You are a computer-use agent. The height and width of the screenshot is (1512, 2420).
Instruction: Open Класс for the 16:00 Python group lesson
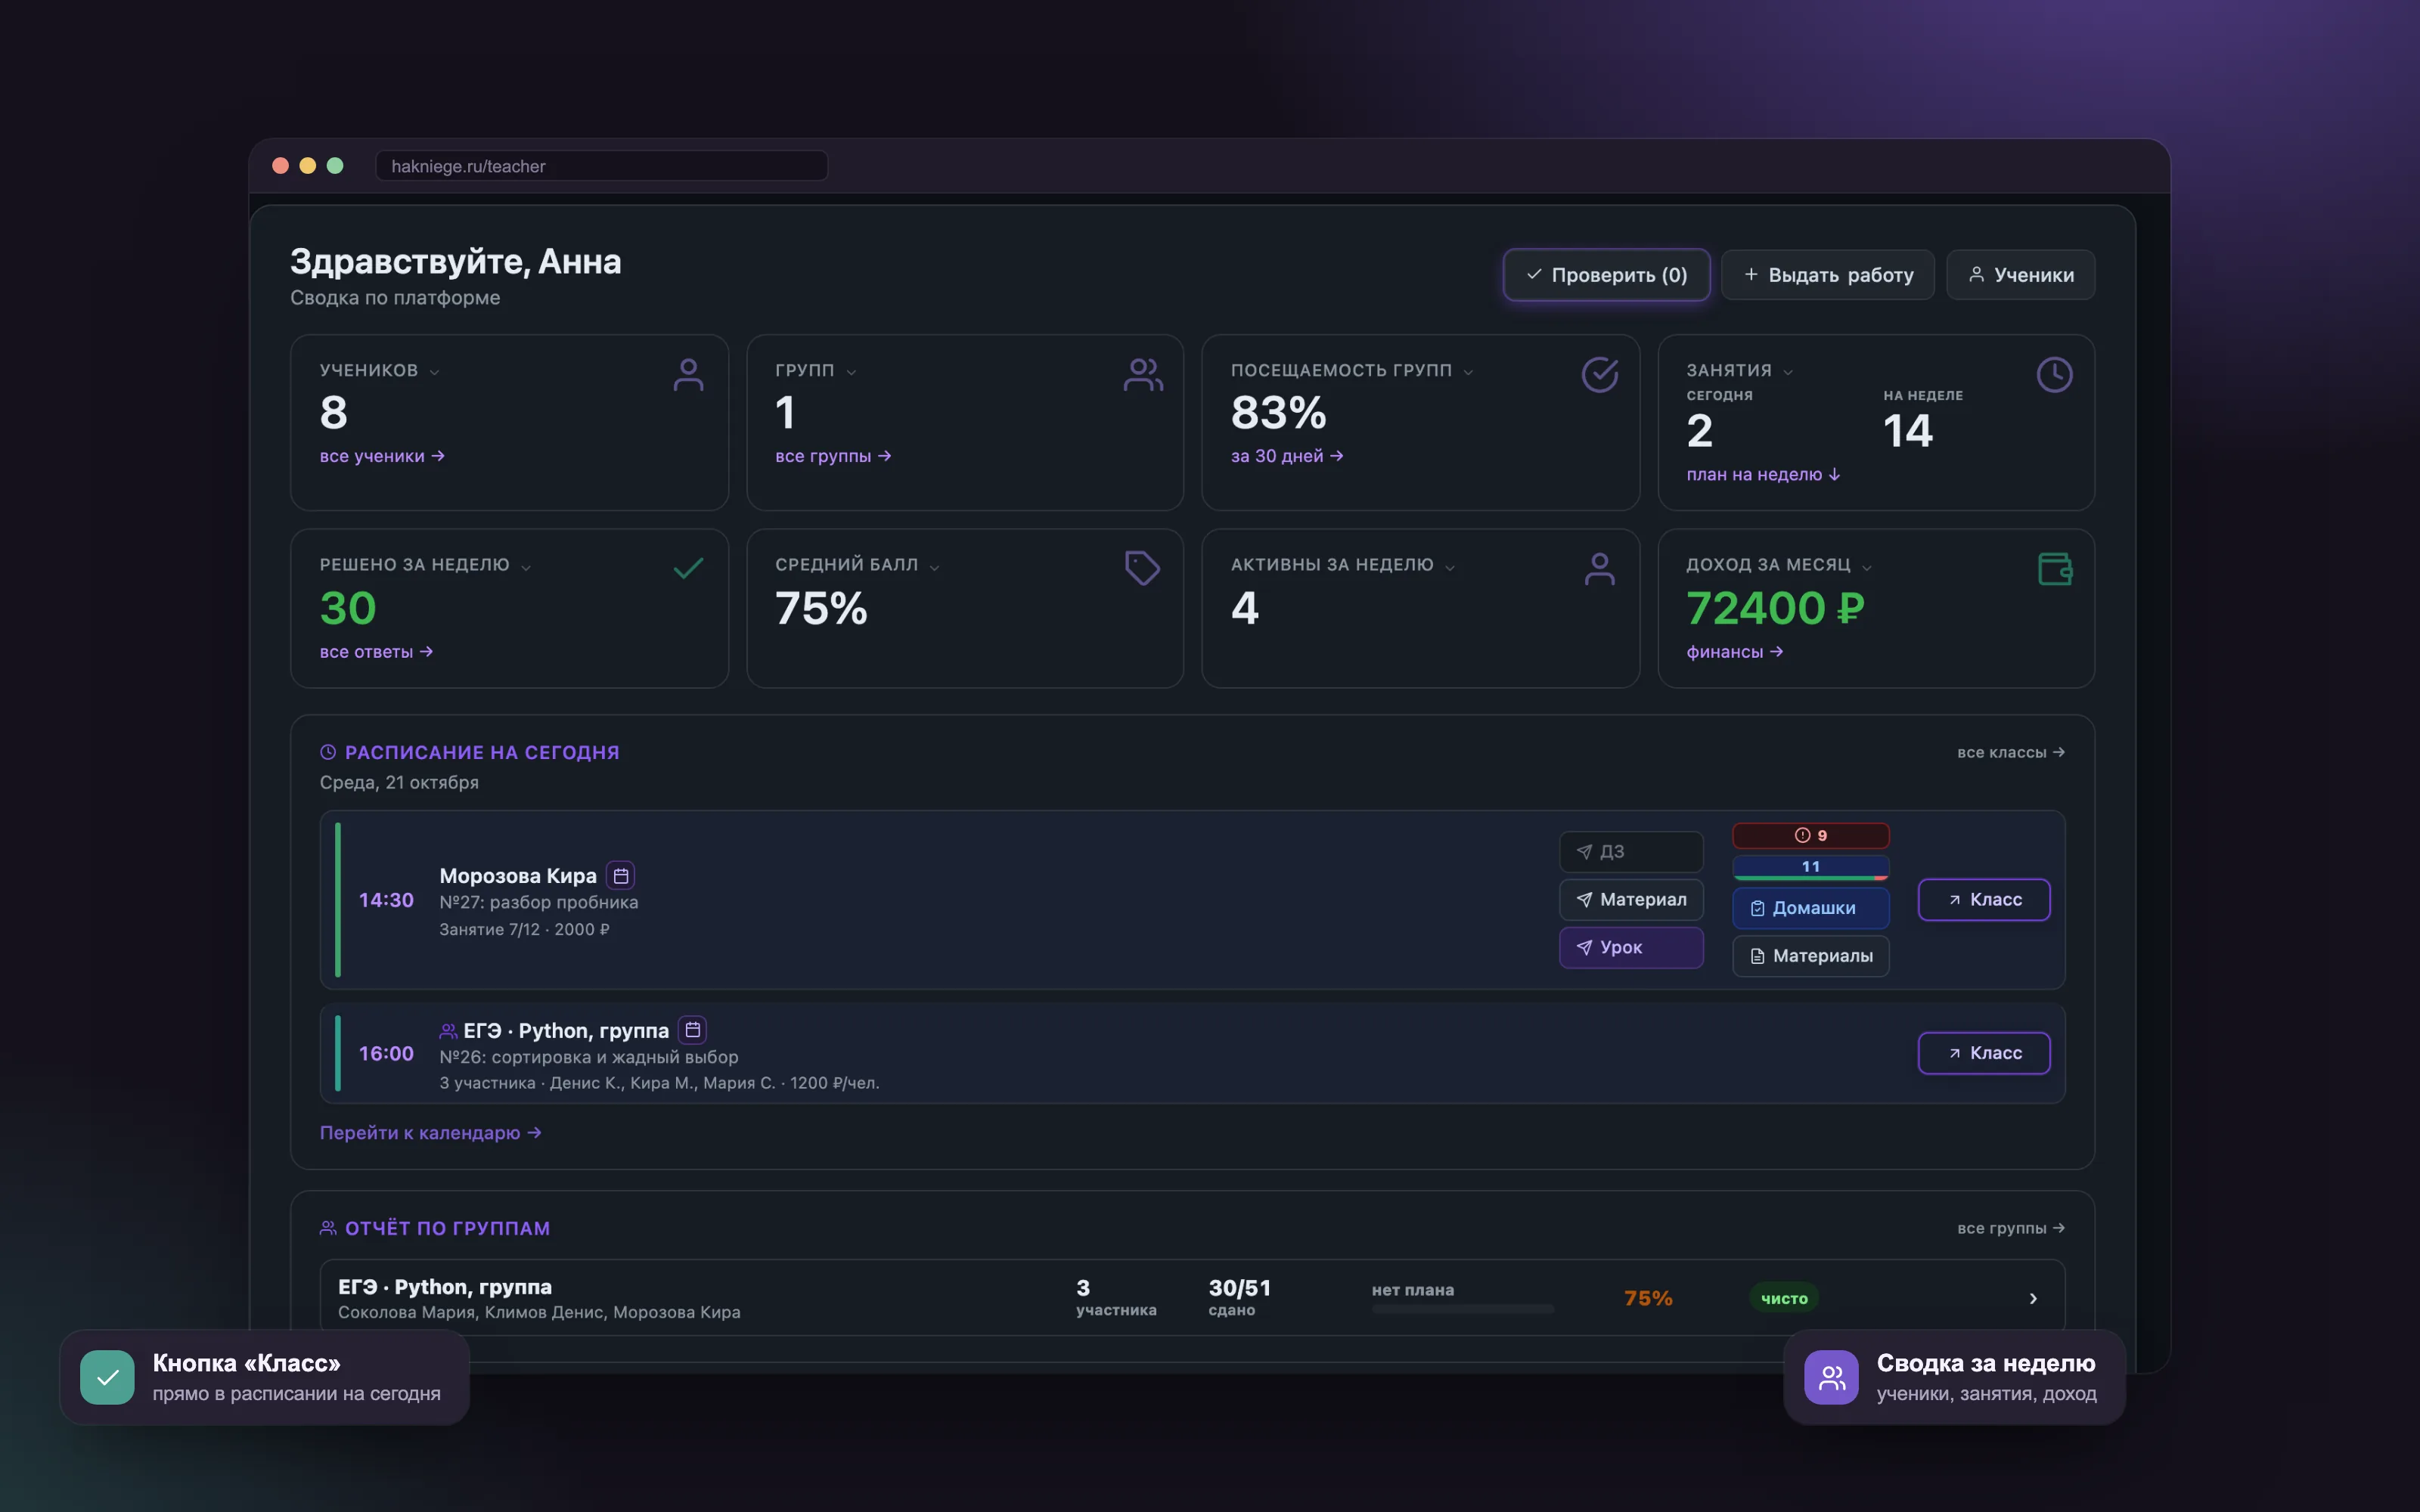[x=1984, y=1053]
